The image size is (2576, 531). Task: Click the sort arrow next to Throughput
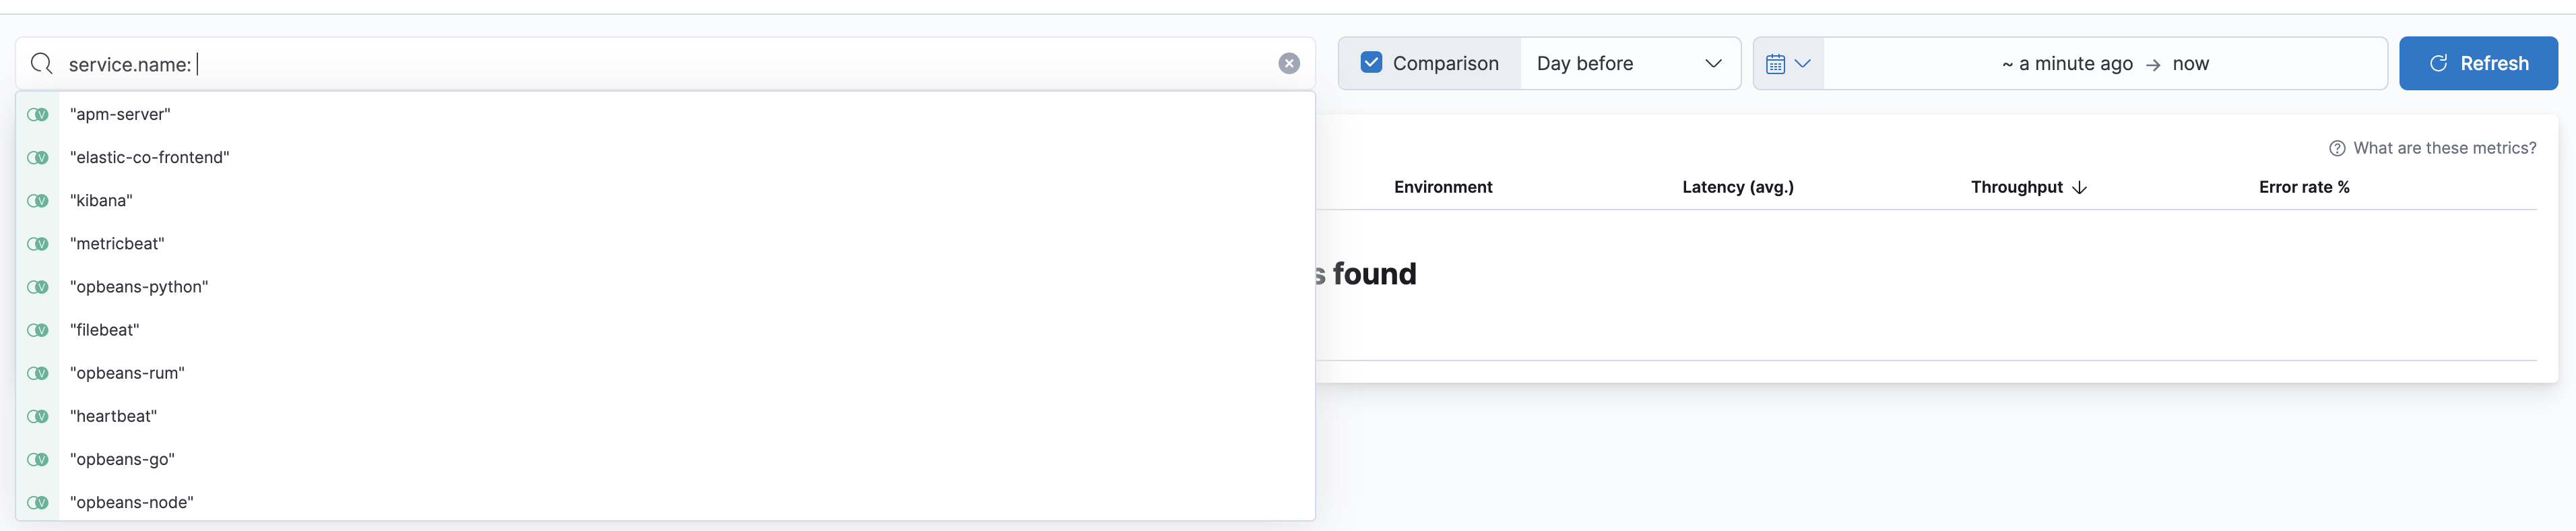click(x=2081, y=188)
